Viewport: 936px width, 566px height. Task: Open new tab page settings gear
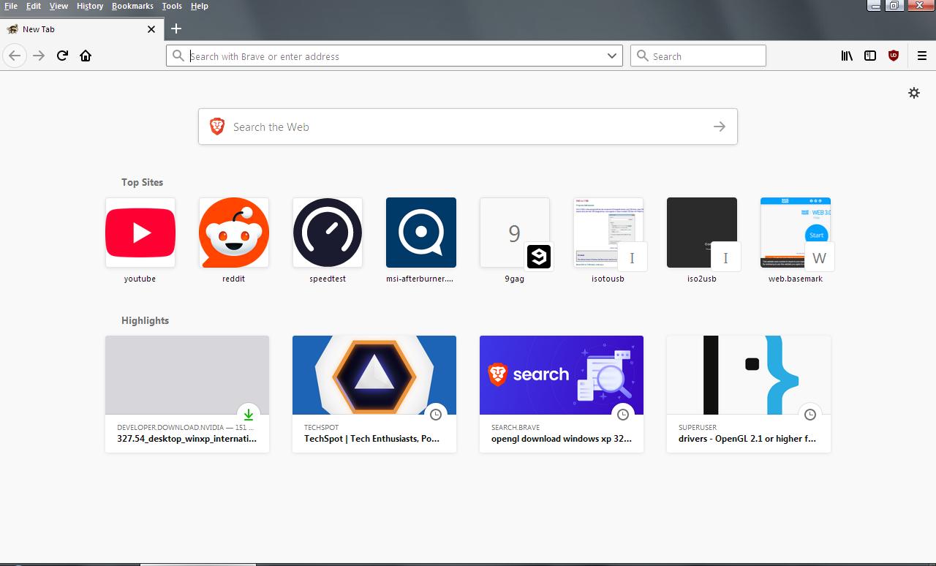point(914,93)
